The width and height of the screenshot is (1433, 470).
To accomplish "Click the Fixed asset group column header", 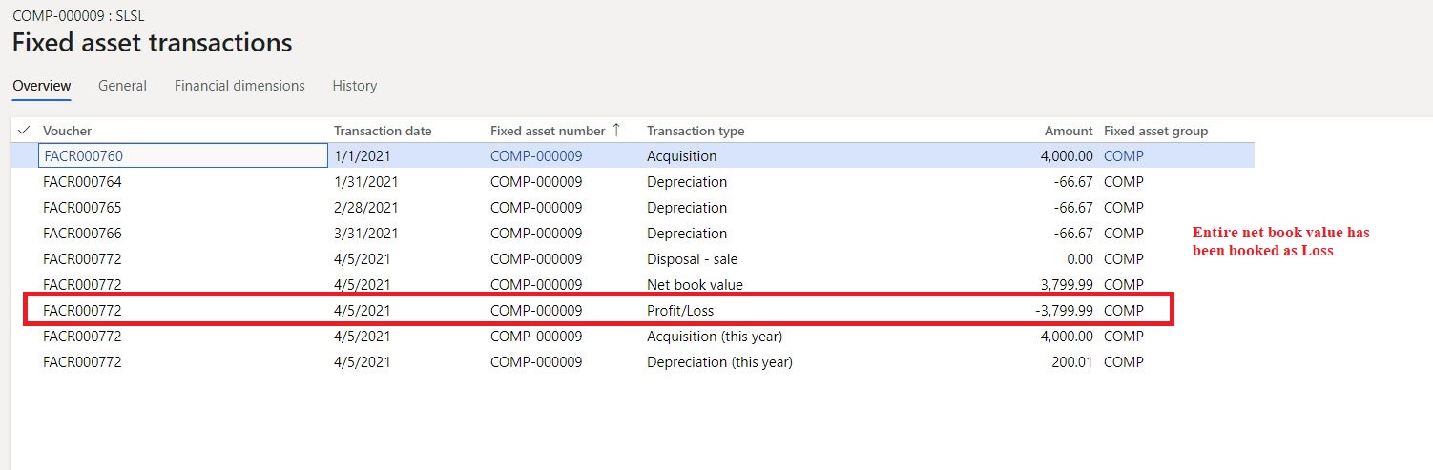I will pyautogui.click(x=1155, y=131).
